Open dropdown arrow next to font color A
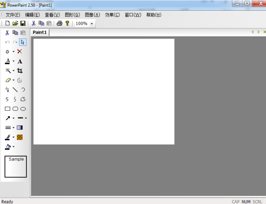Image resolution: width=266 pixels, height=204 pixels. (x=13, y=61)
